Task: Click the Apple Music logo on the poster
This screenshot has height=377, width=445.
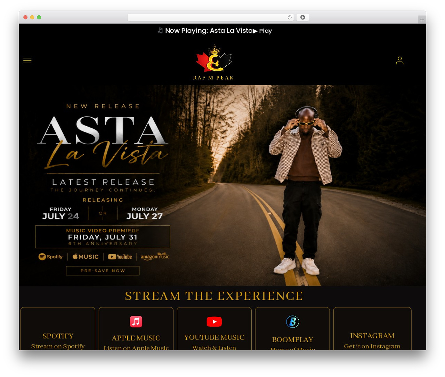Action: [86, 257]
